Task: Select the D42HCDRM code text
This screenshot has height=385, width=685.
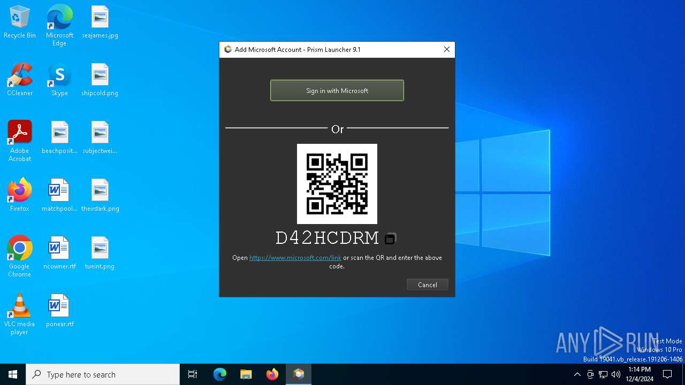Action: point(327,238)
